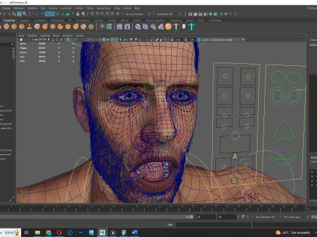Open the Bonus Tools menu
317x237 pixels.
tap(104, 8)
